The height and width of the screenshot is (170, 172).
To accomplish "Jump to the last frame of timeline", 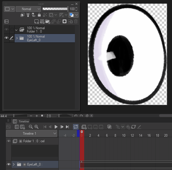I will 67,127.
